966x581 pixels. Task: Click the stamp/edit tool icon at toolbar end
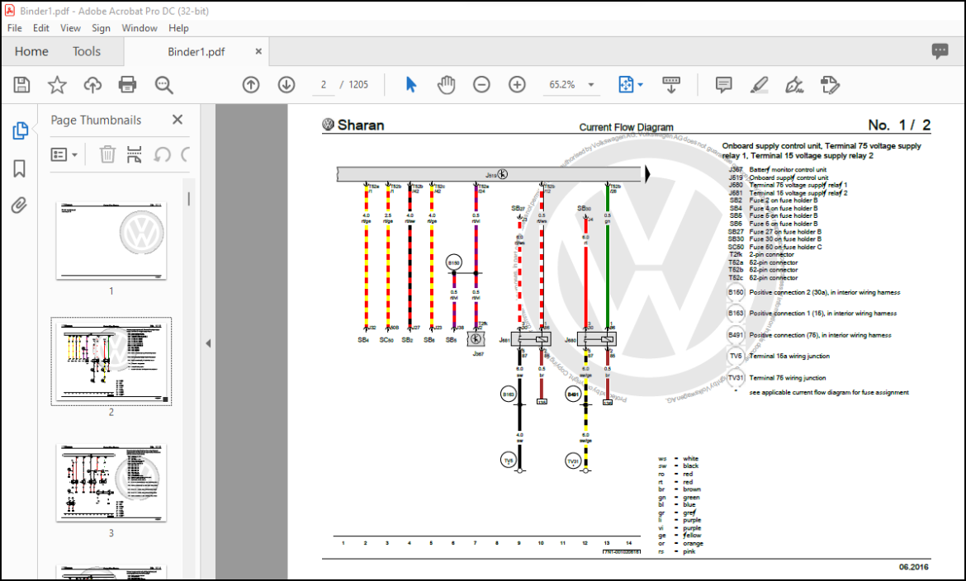(830, 85)
